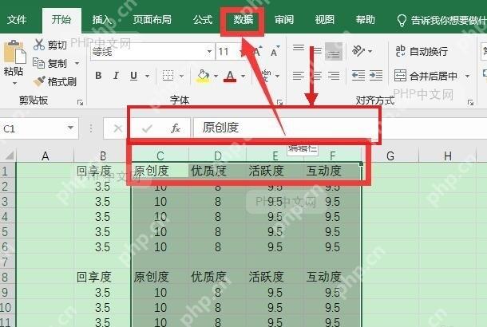Select column H header
487x327 pixels.
point(448,156)
